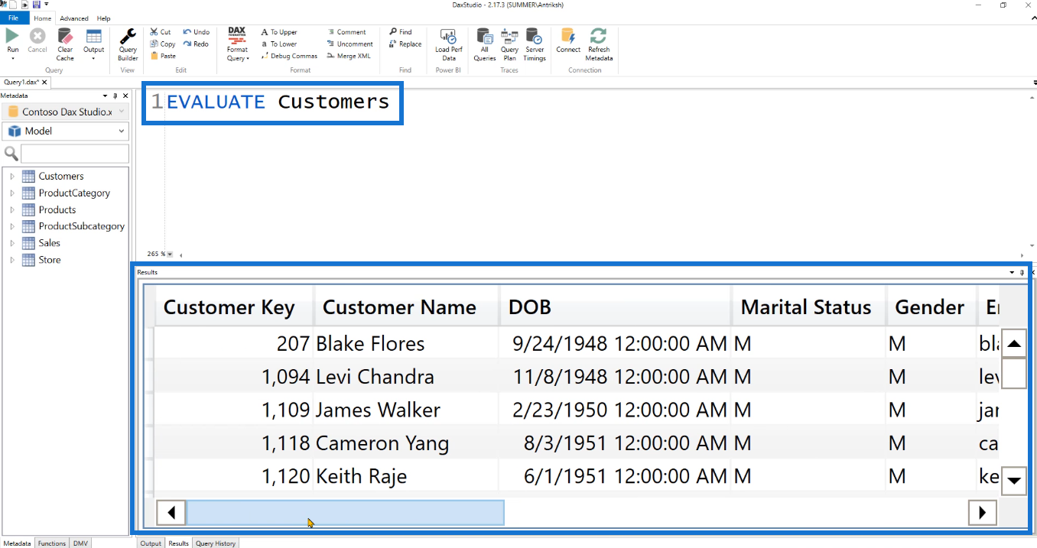The height and width of the screenshot is (548, 1037).
Task: Cut the selected text
Action: (161, 32)
